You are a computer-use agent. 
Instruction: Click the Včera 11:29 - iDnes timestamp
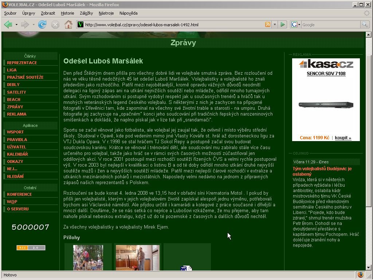pos(311,162)
